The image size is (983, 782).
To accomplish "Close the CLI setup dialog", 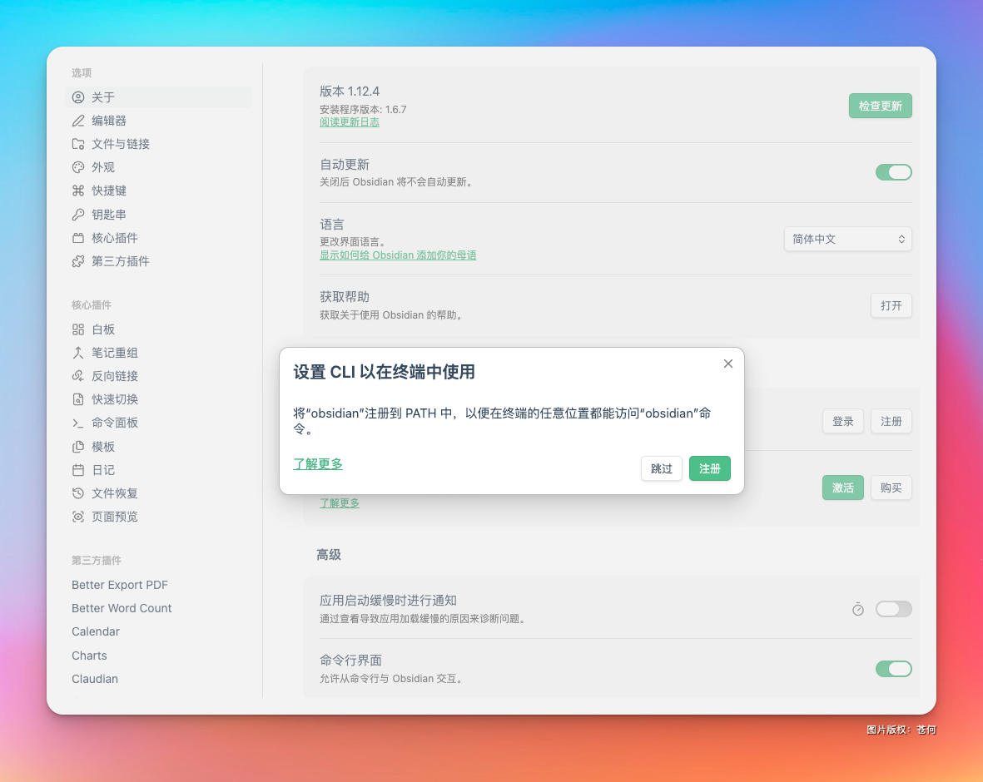I will (727, 364).
